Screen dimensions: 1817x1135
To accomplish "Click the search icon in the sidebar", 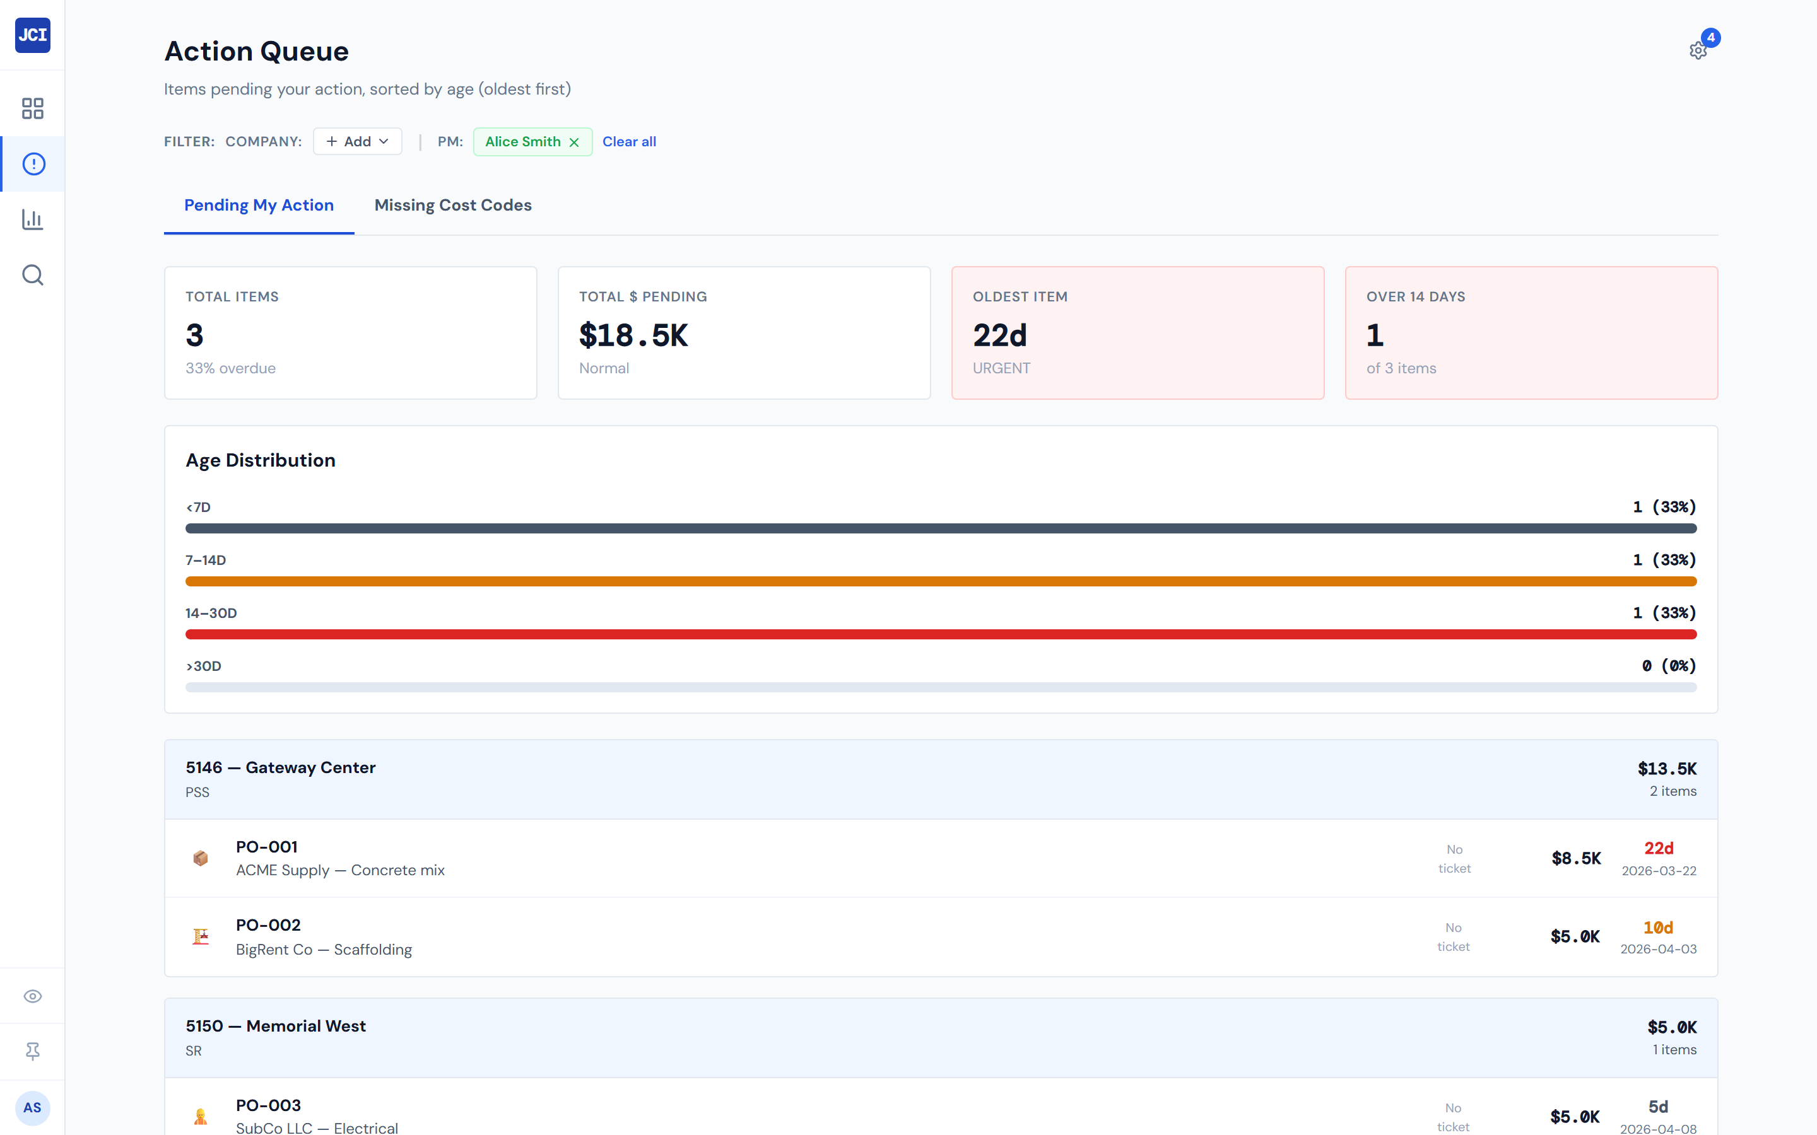I will click(x=32, y=275).
